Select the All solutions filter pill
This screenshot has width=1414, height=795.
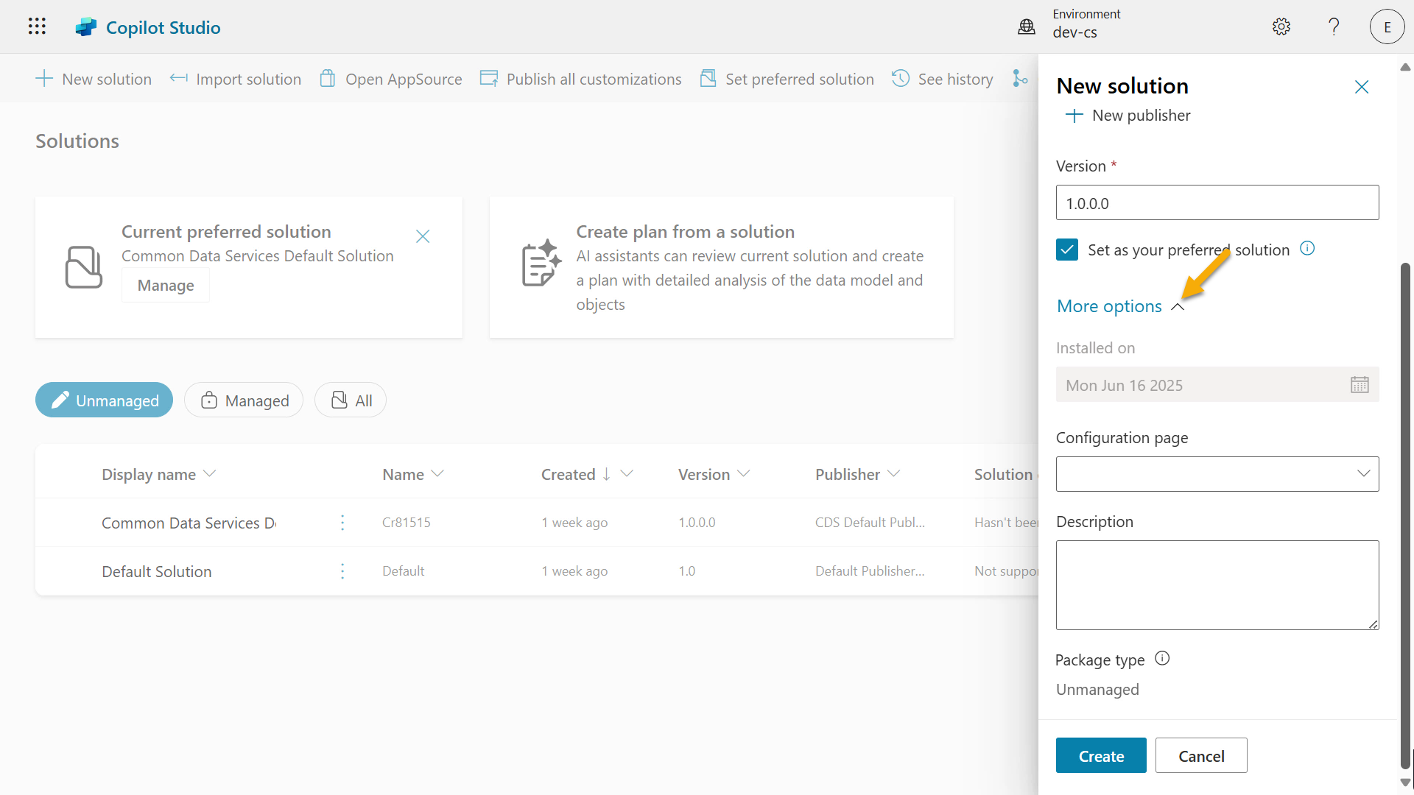coord(351,400)
